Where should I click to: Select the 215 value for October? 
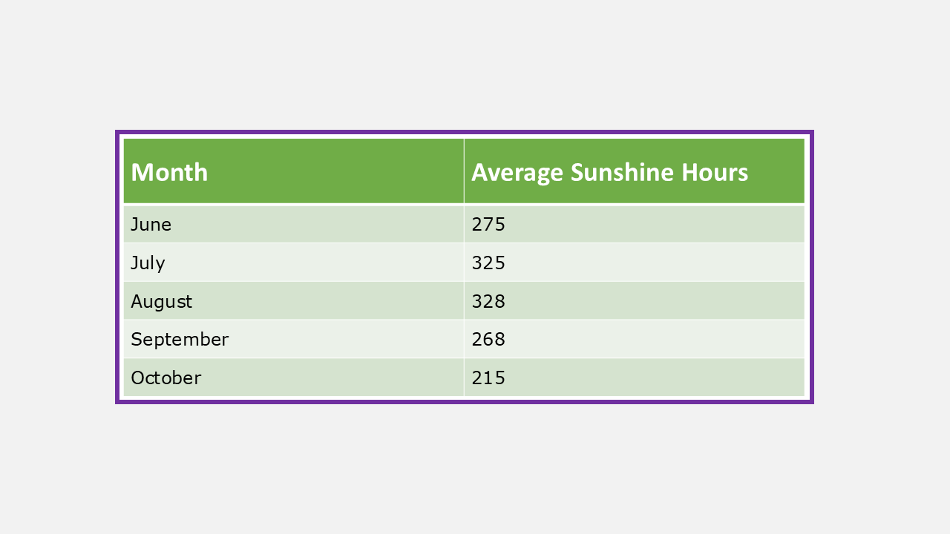pos(488,378)
